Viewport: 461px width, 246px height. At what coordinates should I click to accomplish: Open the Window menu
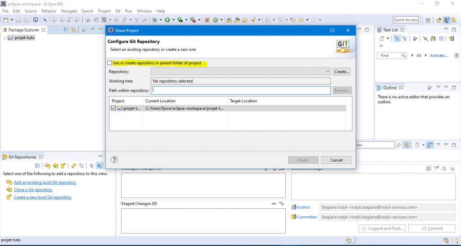tap(145, 11)
